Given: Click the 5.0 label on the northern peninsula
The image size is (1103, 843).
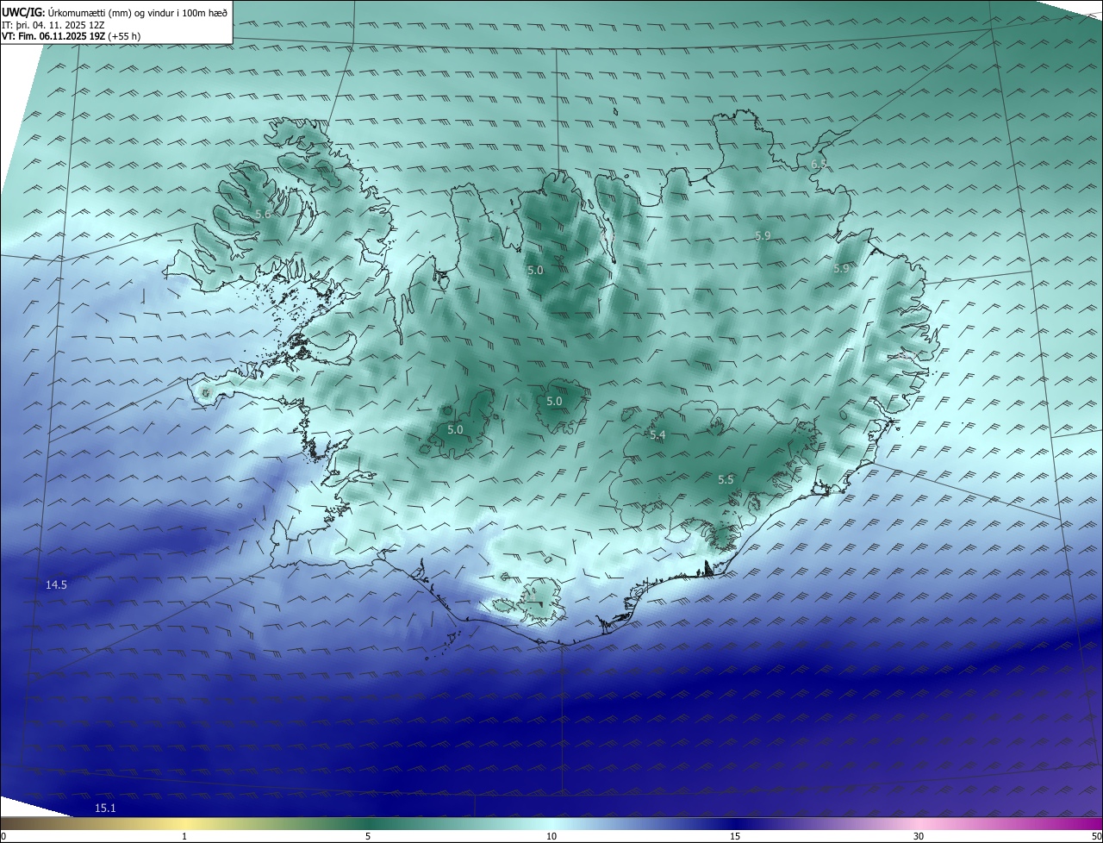Looking at the screenshot, I should click(x=535, y=270).
